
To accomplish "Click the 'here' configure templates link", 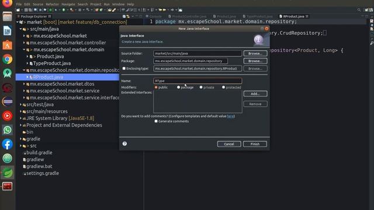I will [230, 116].
